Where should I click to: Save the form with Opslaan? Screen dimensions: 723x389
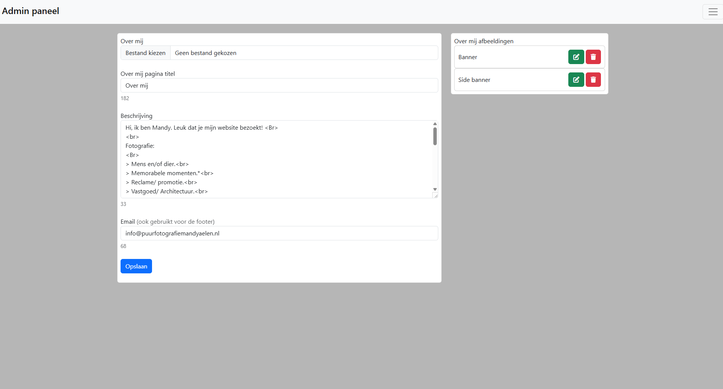point(136,266)
